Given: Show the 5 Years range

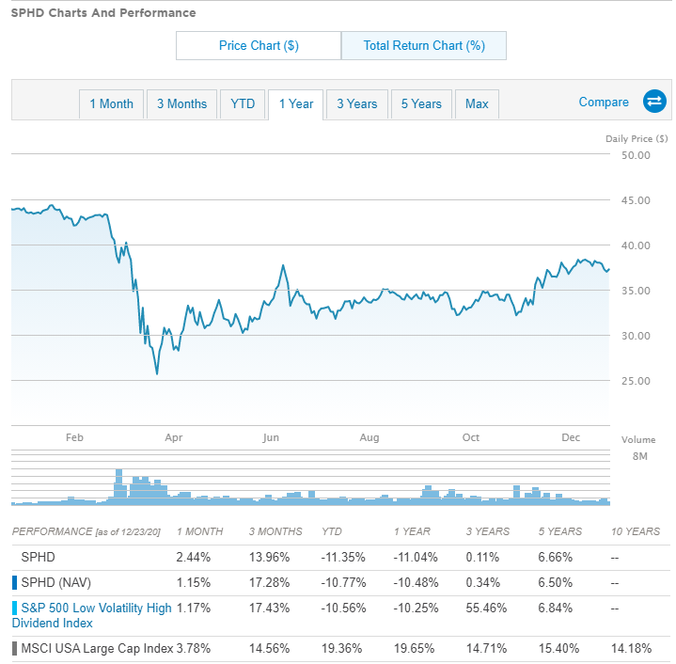Looking at the screenshot, I should [421, 103].
